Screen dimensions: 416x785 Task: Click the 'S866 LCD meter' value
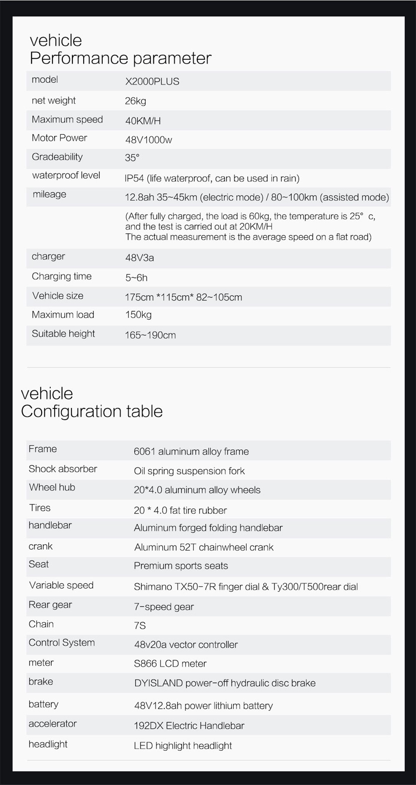[x=170, y=664]
